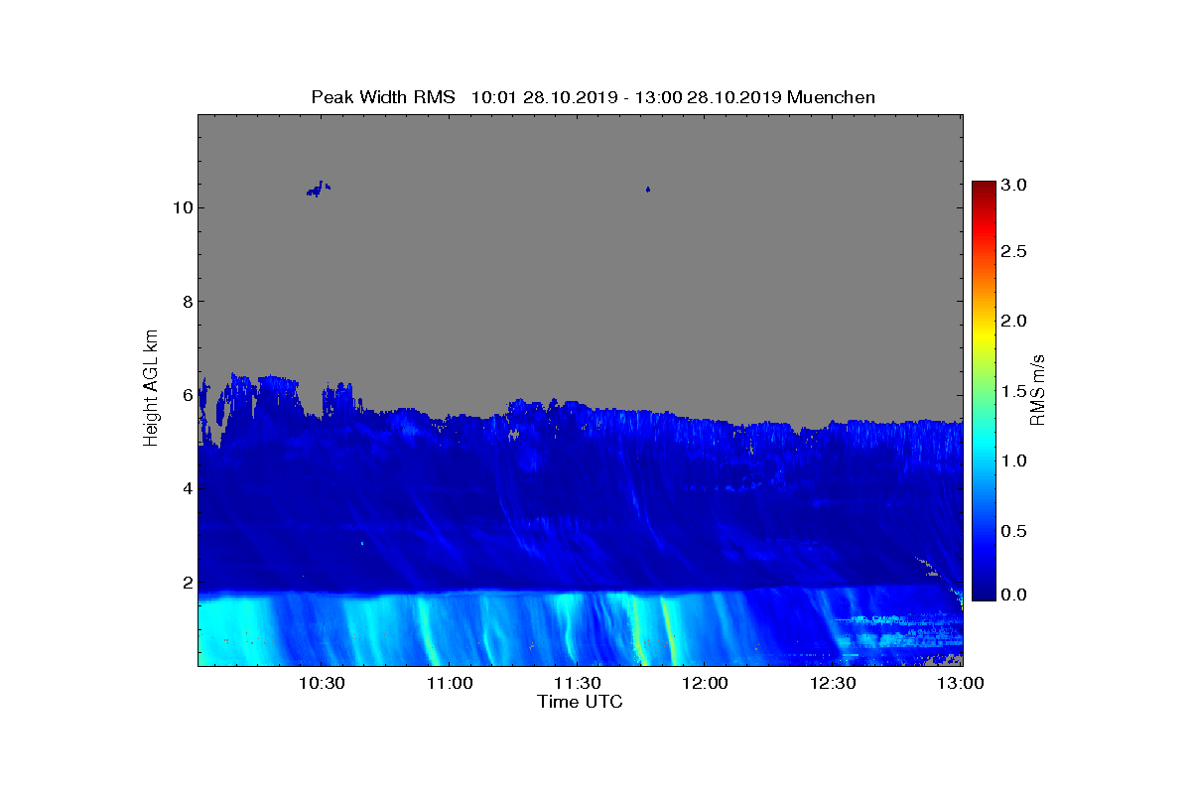Viewport: 1191px width, 794px height.
Task: Click the colorbar value 2.5
Action: point(1014,252)
